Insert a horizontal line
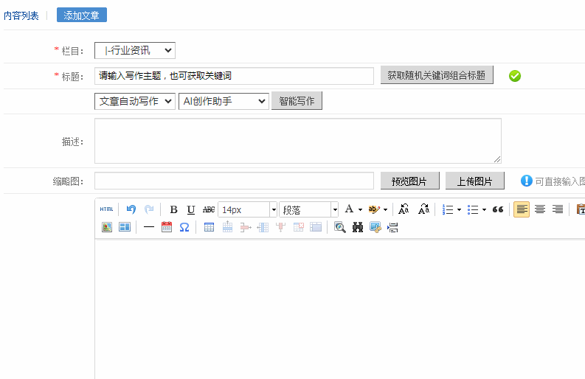This screenshot has height=379, width=585. click(x=149, y=227)
